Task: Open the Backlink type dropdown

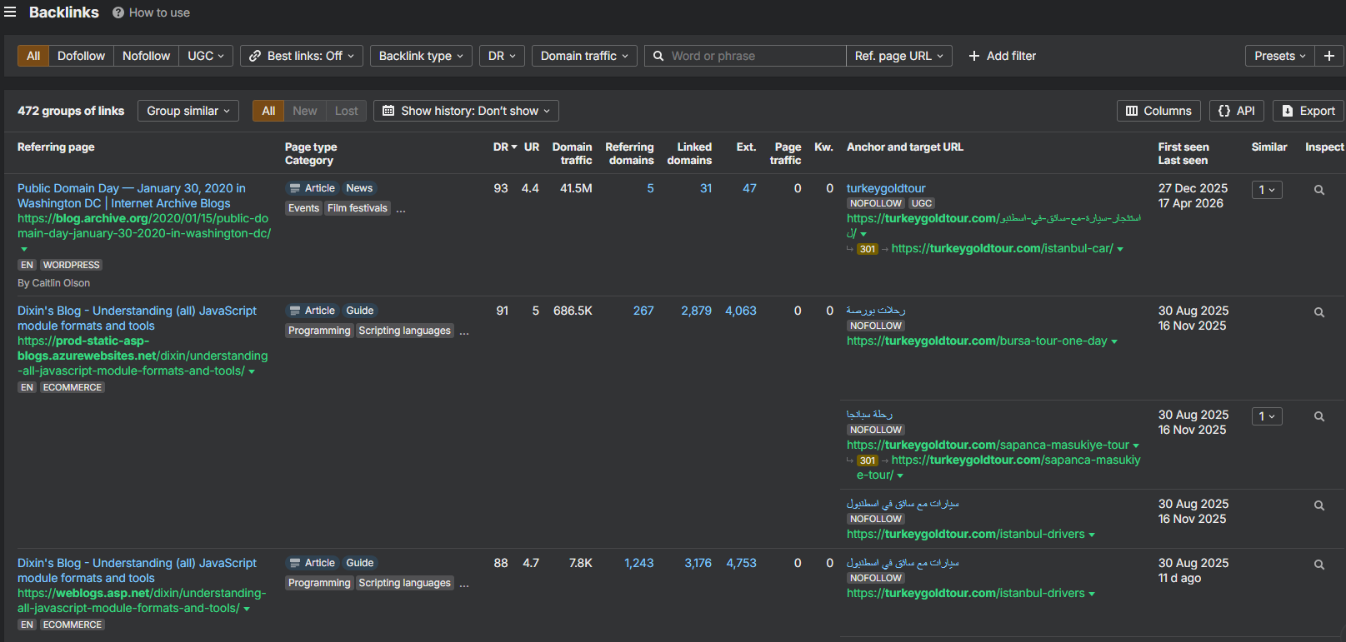Action: coord(421,56)
